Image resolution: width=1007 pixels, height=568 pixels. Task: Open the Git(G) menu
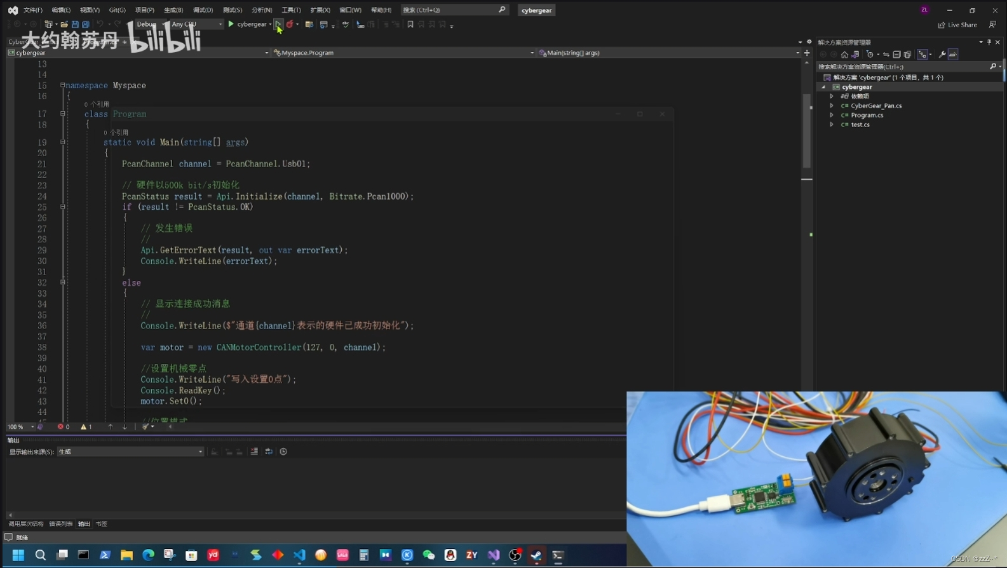pos(118,10)
